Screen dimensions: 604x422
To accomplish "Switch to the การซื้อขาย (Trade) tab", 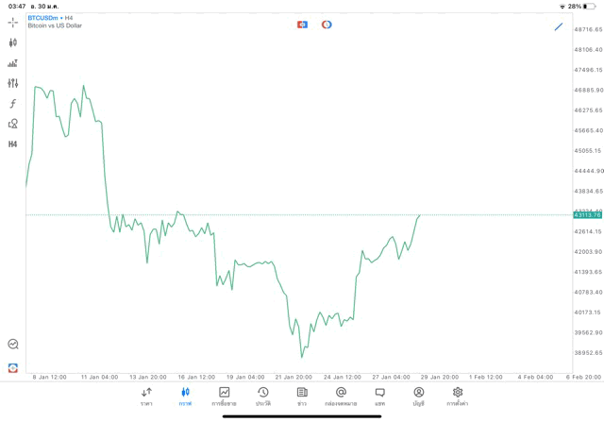I will point(224,397).
